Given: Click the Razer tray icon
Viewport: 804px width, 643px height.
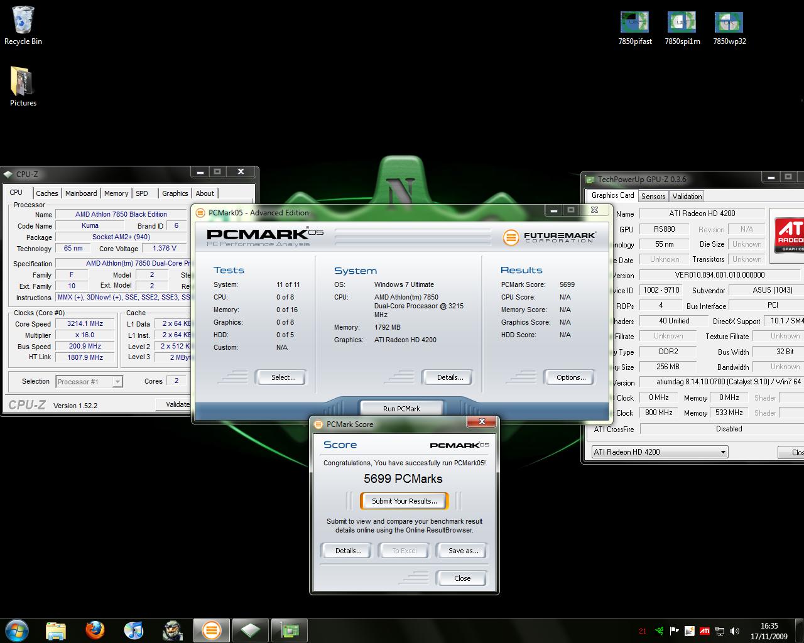Looking at the screenshot, I should coord(660,631).
